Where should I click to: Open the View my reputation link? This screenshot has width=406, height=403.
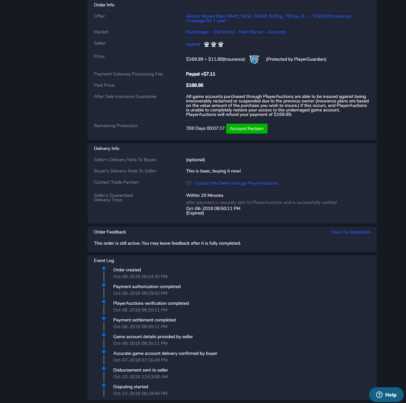350,232
